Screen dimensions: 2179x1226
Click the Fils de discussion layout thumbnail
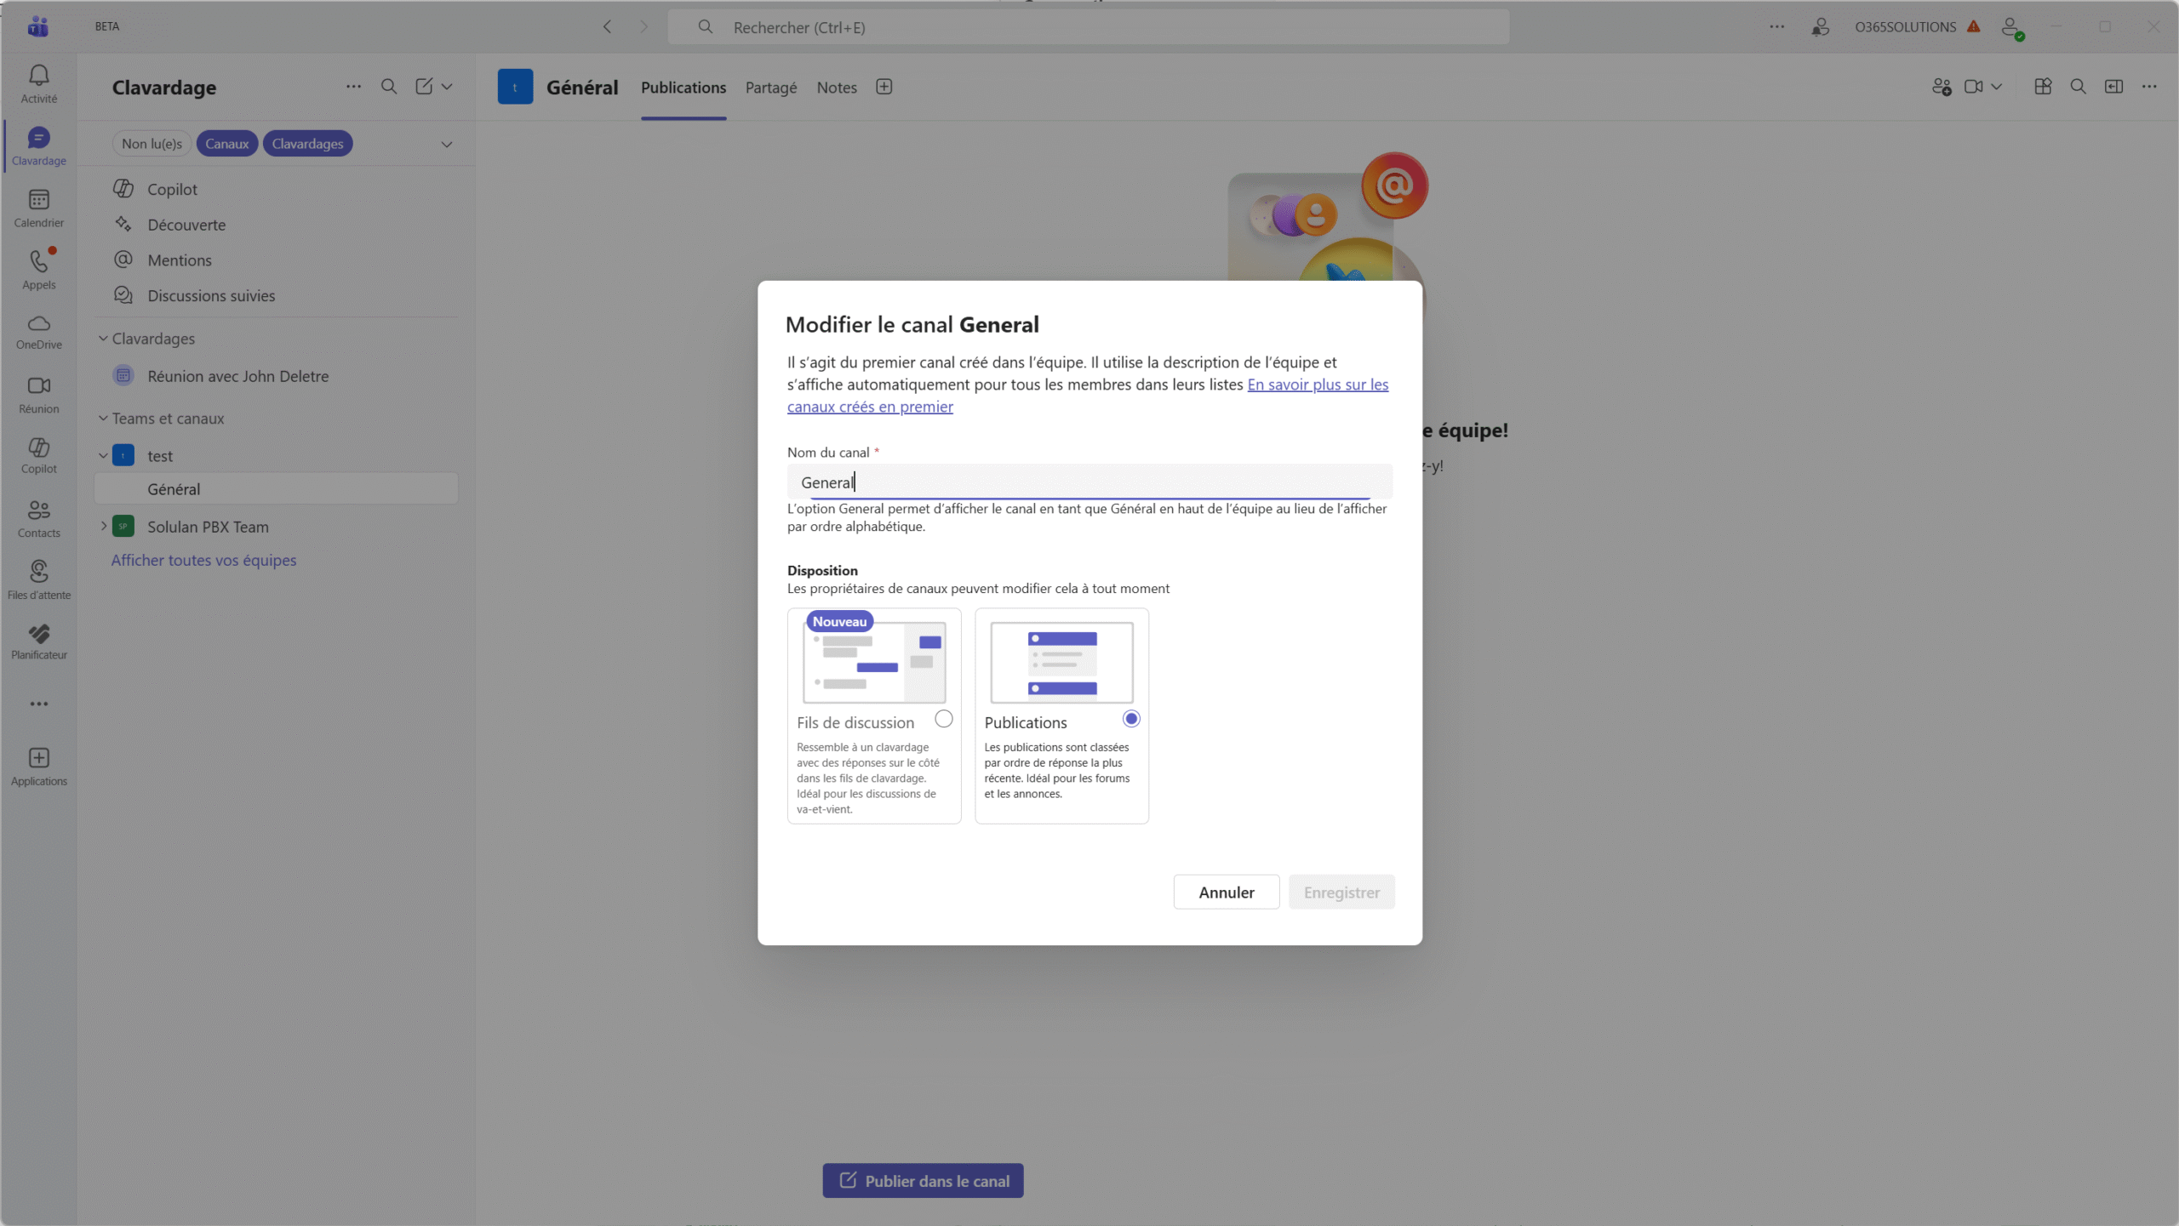873,662
